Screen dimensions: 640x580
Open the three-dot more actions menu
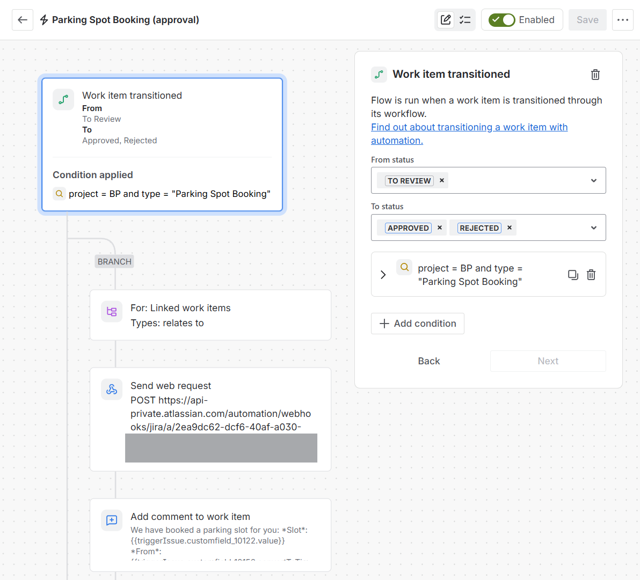point(622,19)
